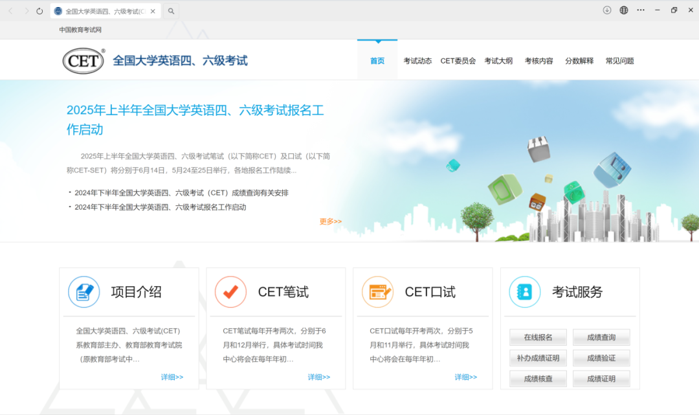Viewport: 699px width, 415px height.
Task: Click the exam card icon beside CET口试
Action: [x=377, y=291]
